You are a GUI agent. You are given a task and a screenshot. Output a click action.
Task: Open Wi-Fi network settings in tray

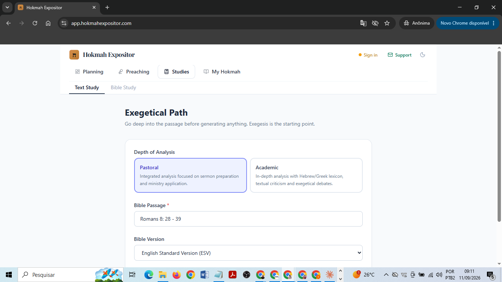[x=431, y=275]
